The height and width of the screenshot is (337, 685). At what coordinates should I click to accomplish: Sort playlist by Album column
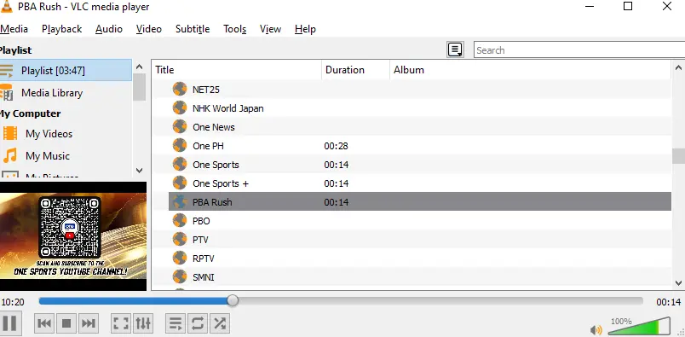pyautogui.click(x=531, y=70)
